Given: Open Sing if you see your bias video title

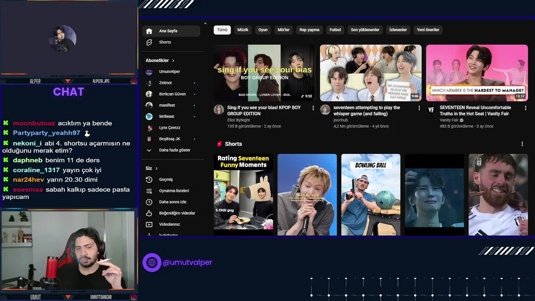Looking at the screenshot, I should (x=264, y=110).
